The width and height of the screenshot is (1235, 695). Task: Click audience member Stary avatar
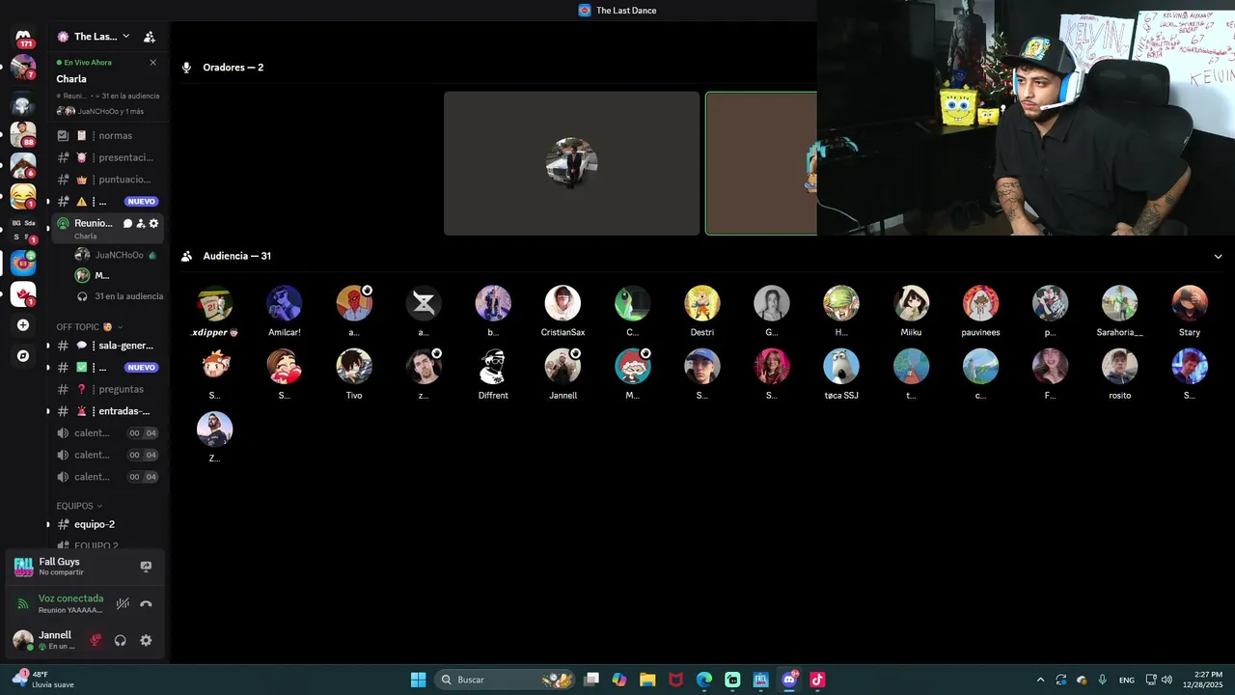click(x=1190, y=303)
